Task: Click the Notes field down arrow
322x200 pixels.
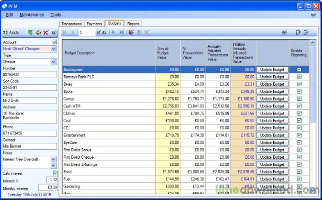Action: click(x=53, y=165)
